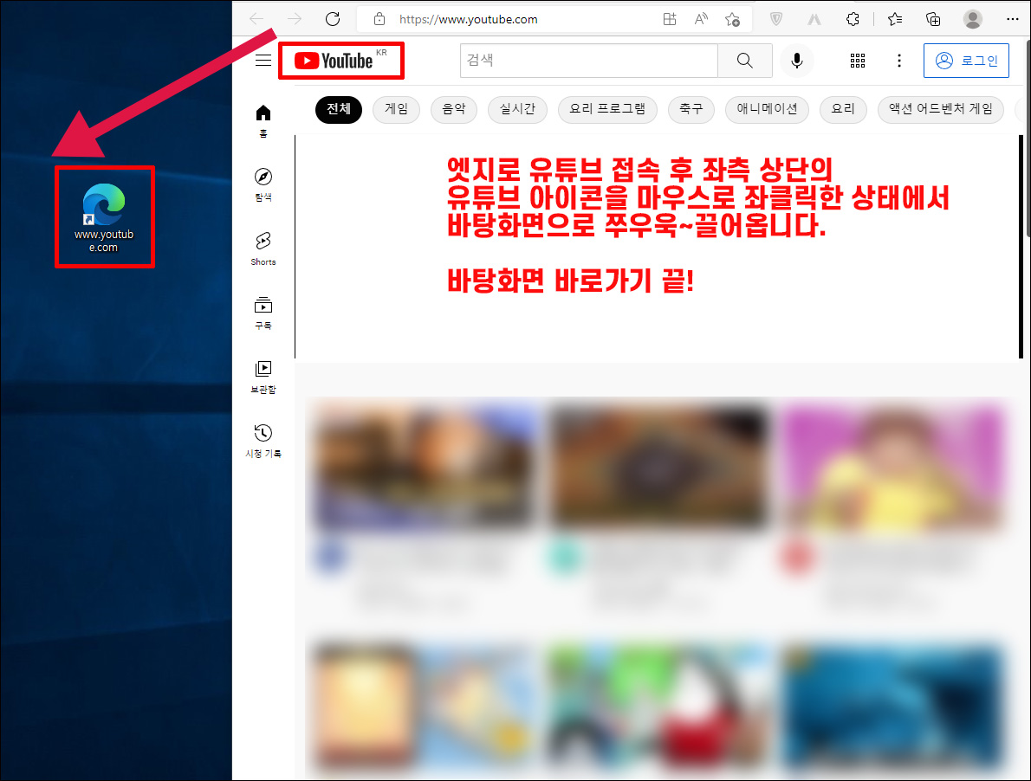Start voice search with the microphone icon
1031x781 pixels.
click(796, 61)
